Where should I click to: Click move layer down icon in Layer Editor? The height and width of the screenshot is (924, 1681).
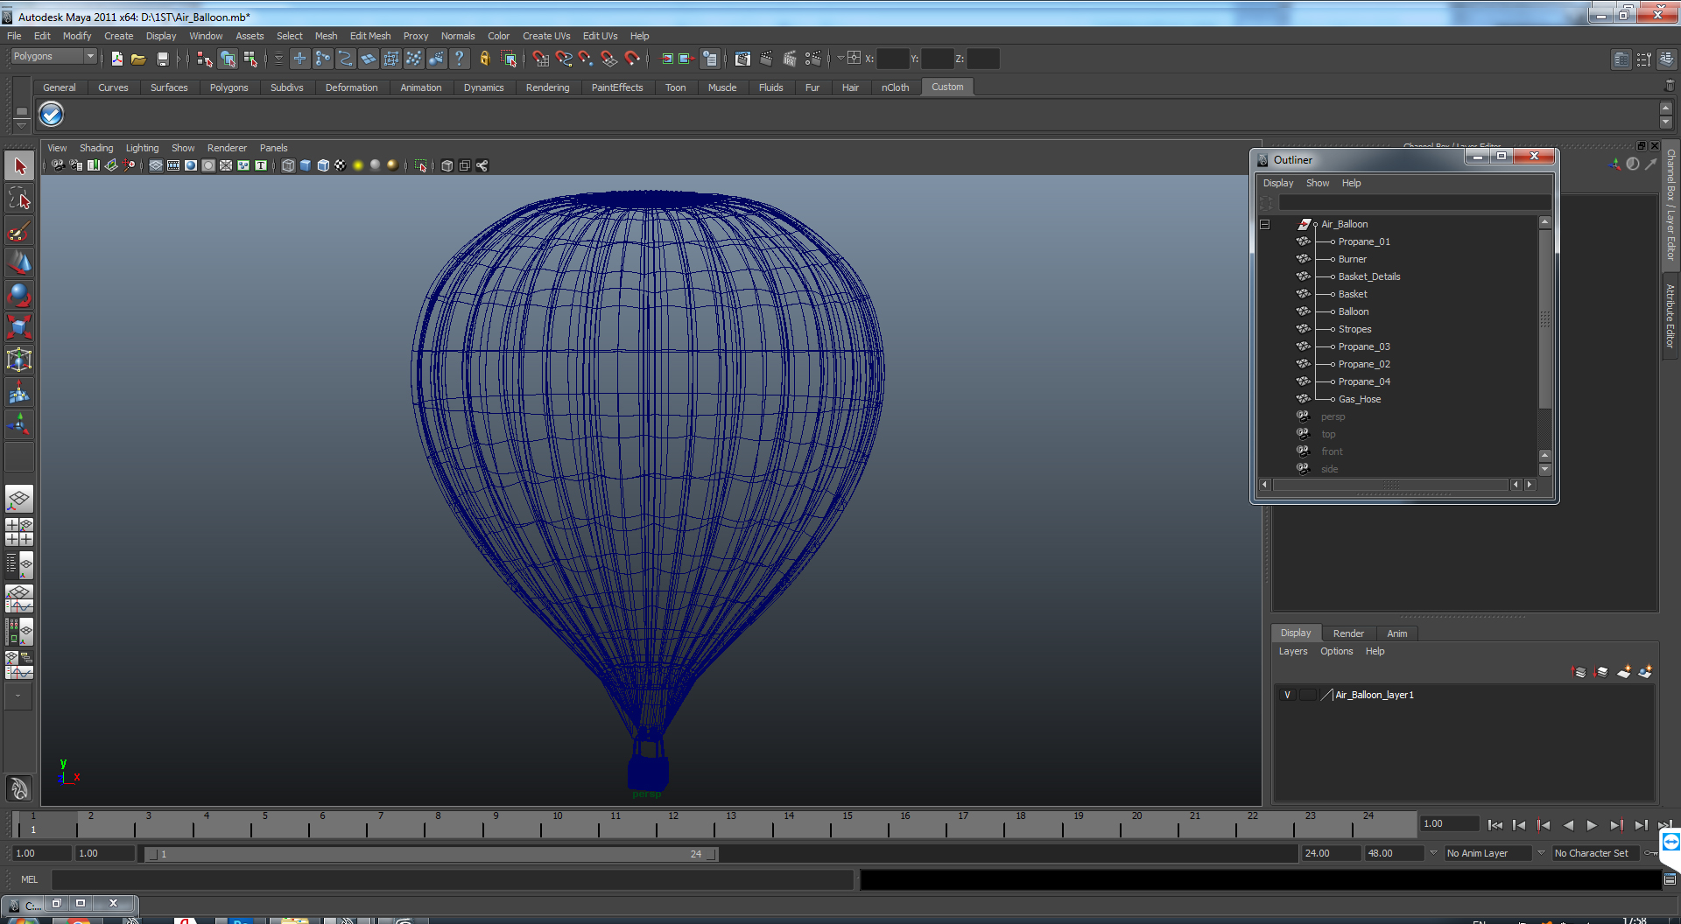click(x=1601, y=672)
